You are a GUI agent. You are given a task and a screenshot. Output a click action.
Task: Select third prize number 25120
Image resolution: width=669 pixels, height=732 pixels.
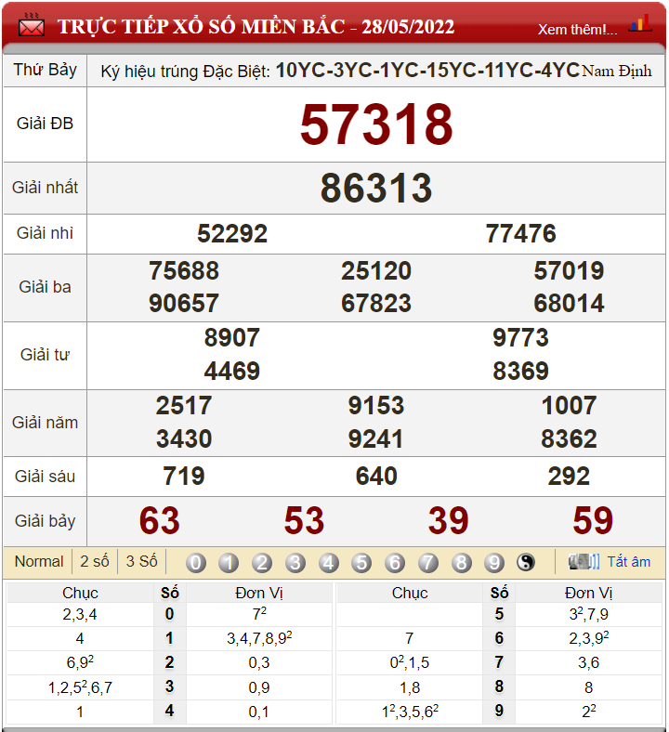point(376,270)
